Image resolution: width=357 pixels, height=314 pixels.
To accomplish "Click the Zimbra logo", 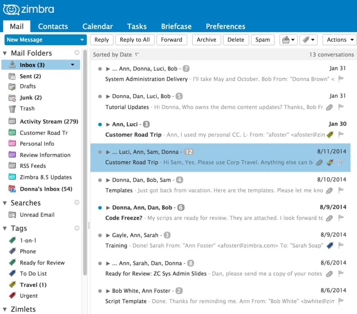I will (x=28, y=10).
